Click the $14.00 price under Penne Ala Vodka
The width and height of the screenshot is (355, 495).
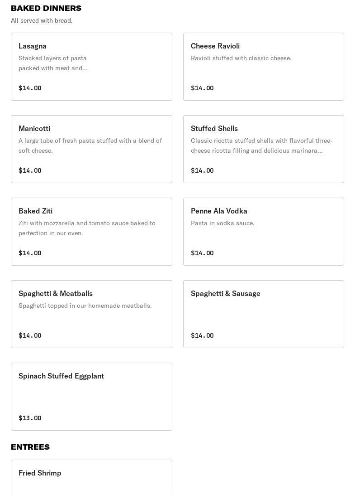(x=202, y=253)
